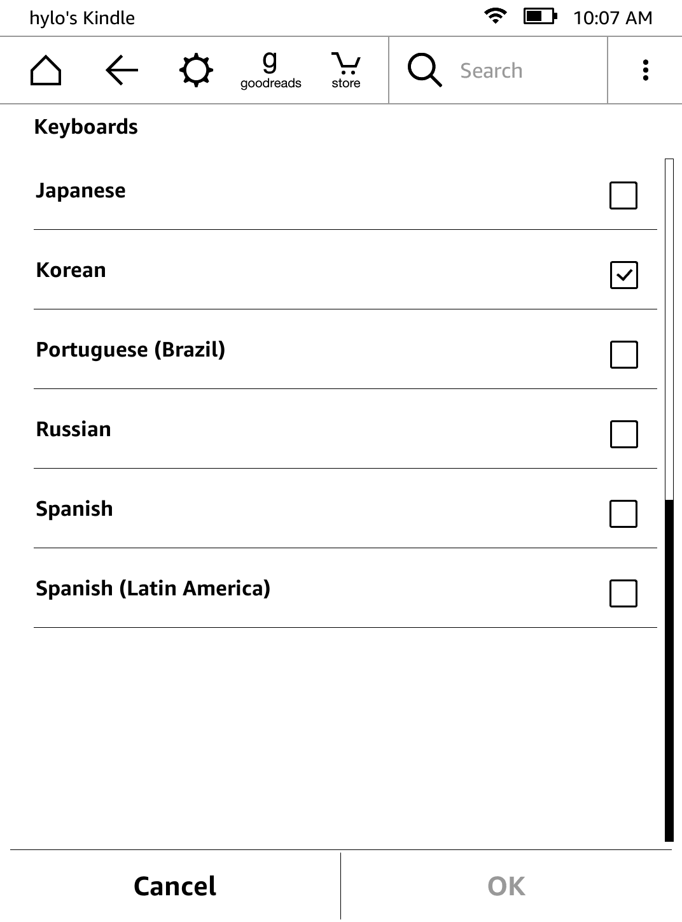This screenshot has width=682, height=922.
Task: Tap the magnifying glass search icon
Action: pyautogui.click(x=424, y=70)
